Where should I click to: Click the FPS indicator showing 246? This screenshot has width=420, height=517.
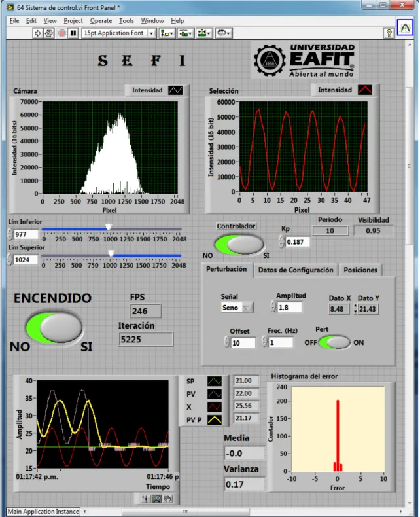tap(145, 311)
